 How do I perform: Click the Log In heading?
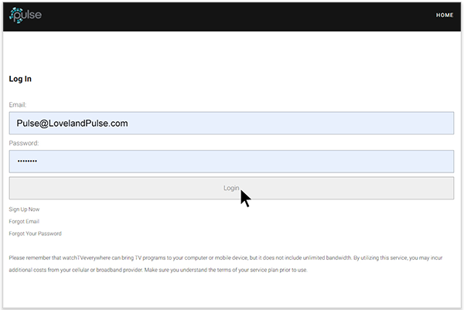[20, 79]
